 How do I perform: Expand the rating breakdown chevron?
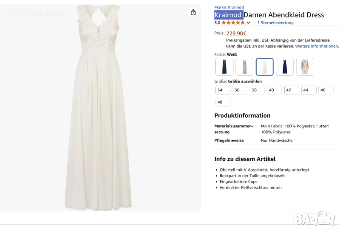click(249, 23)
